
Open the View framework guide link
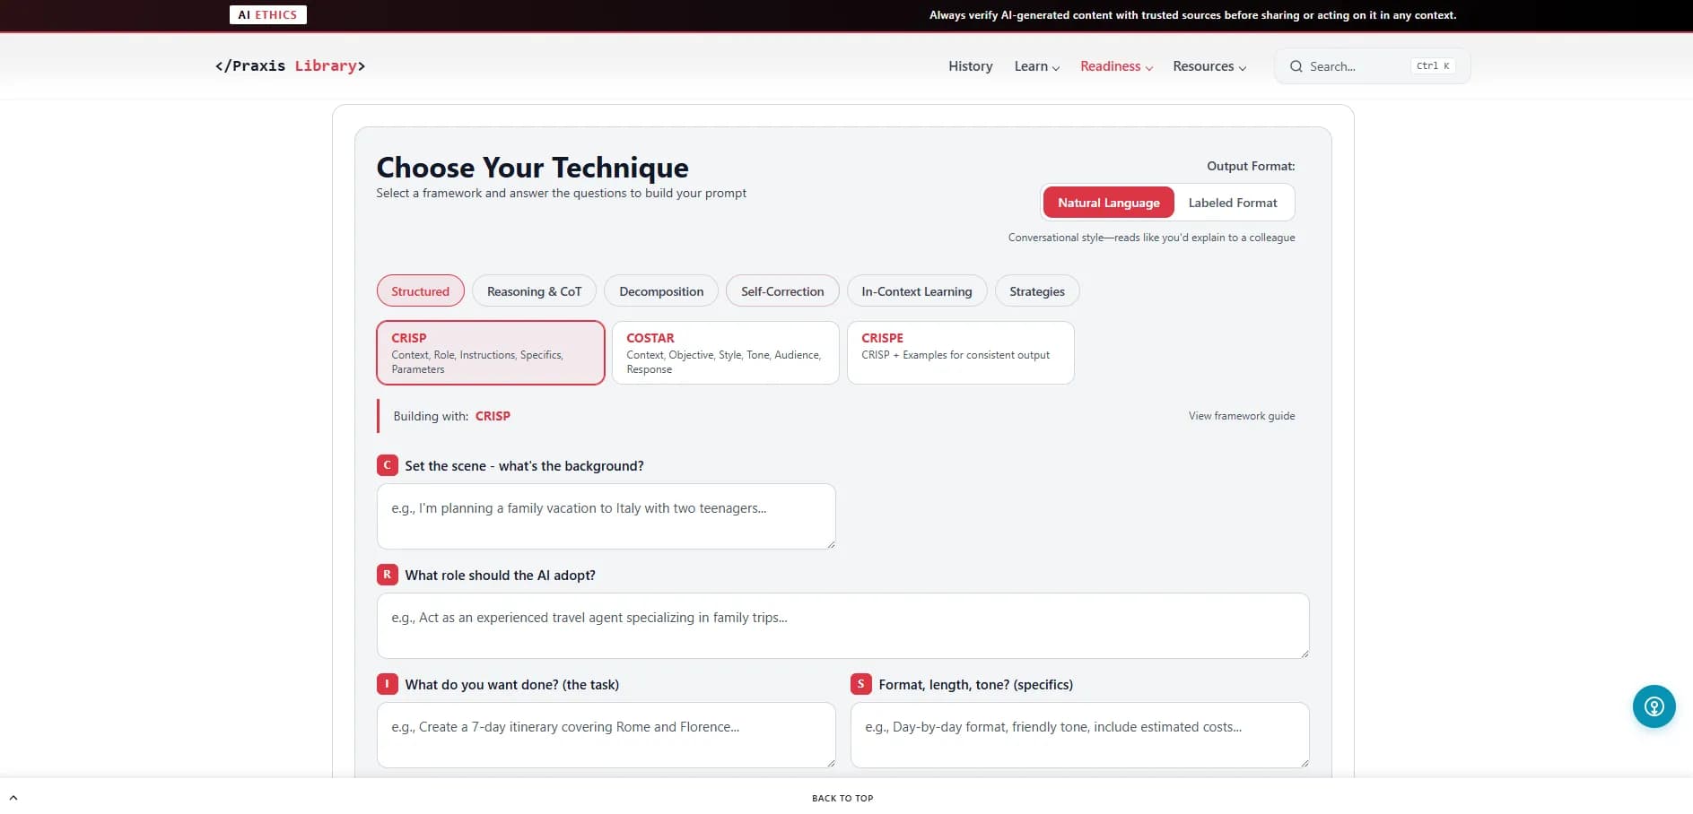[x=1241, y=416]
